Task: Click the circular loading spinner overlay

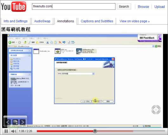Action: click(156, 110)
